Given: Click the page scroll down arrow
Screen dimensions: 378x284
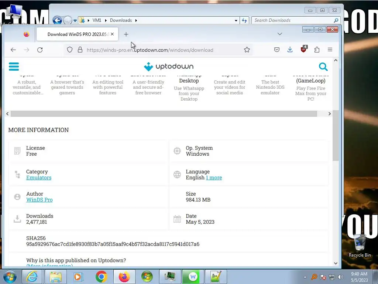Looking at the screenshot, I should 336,263.
